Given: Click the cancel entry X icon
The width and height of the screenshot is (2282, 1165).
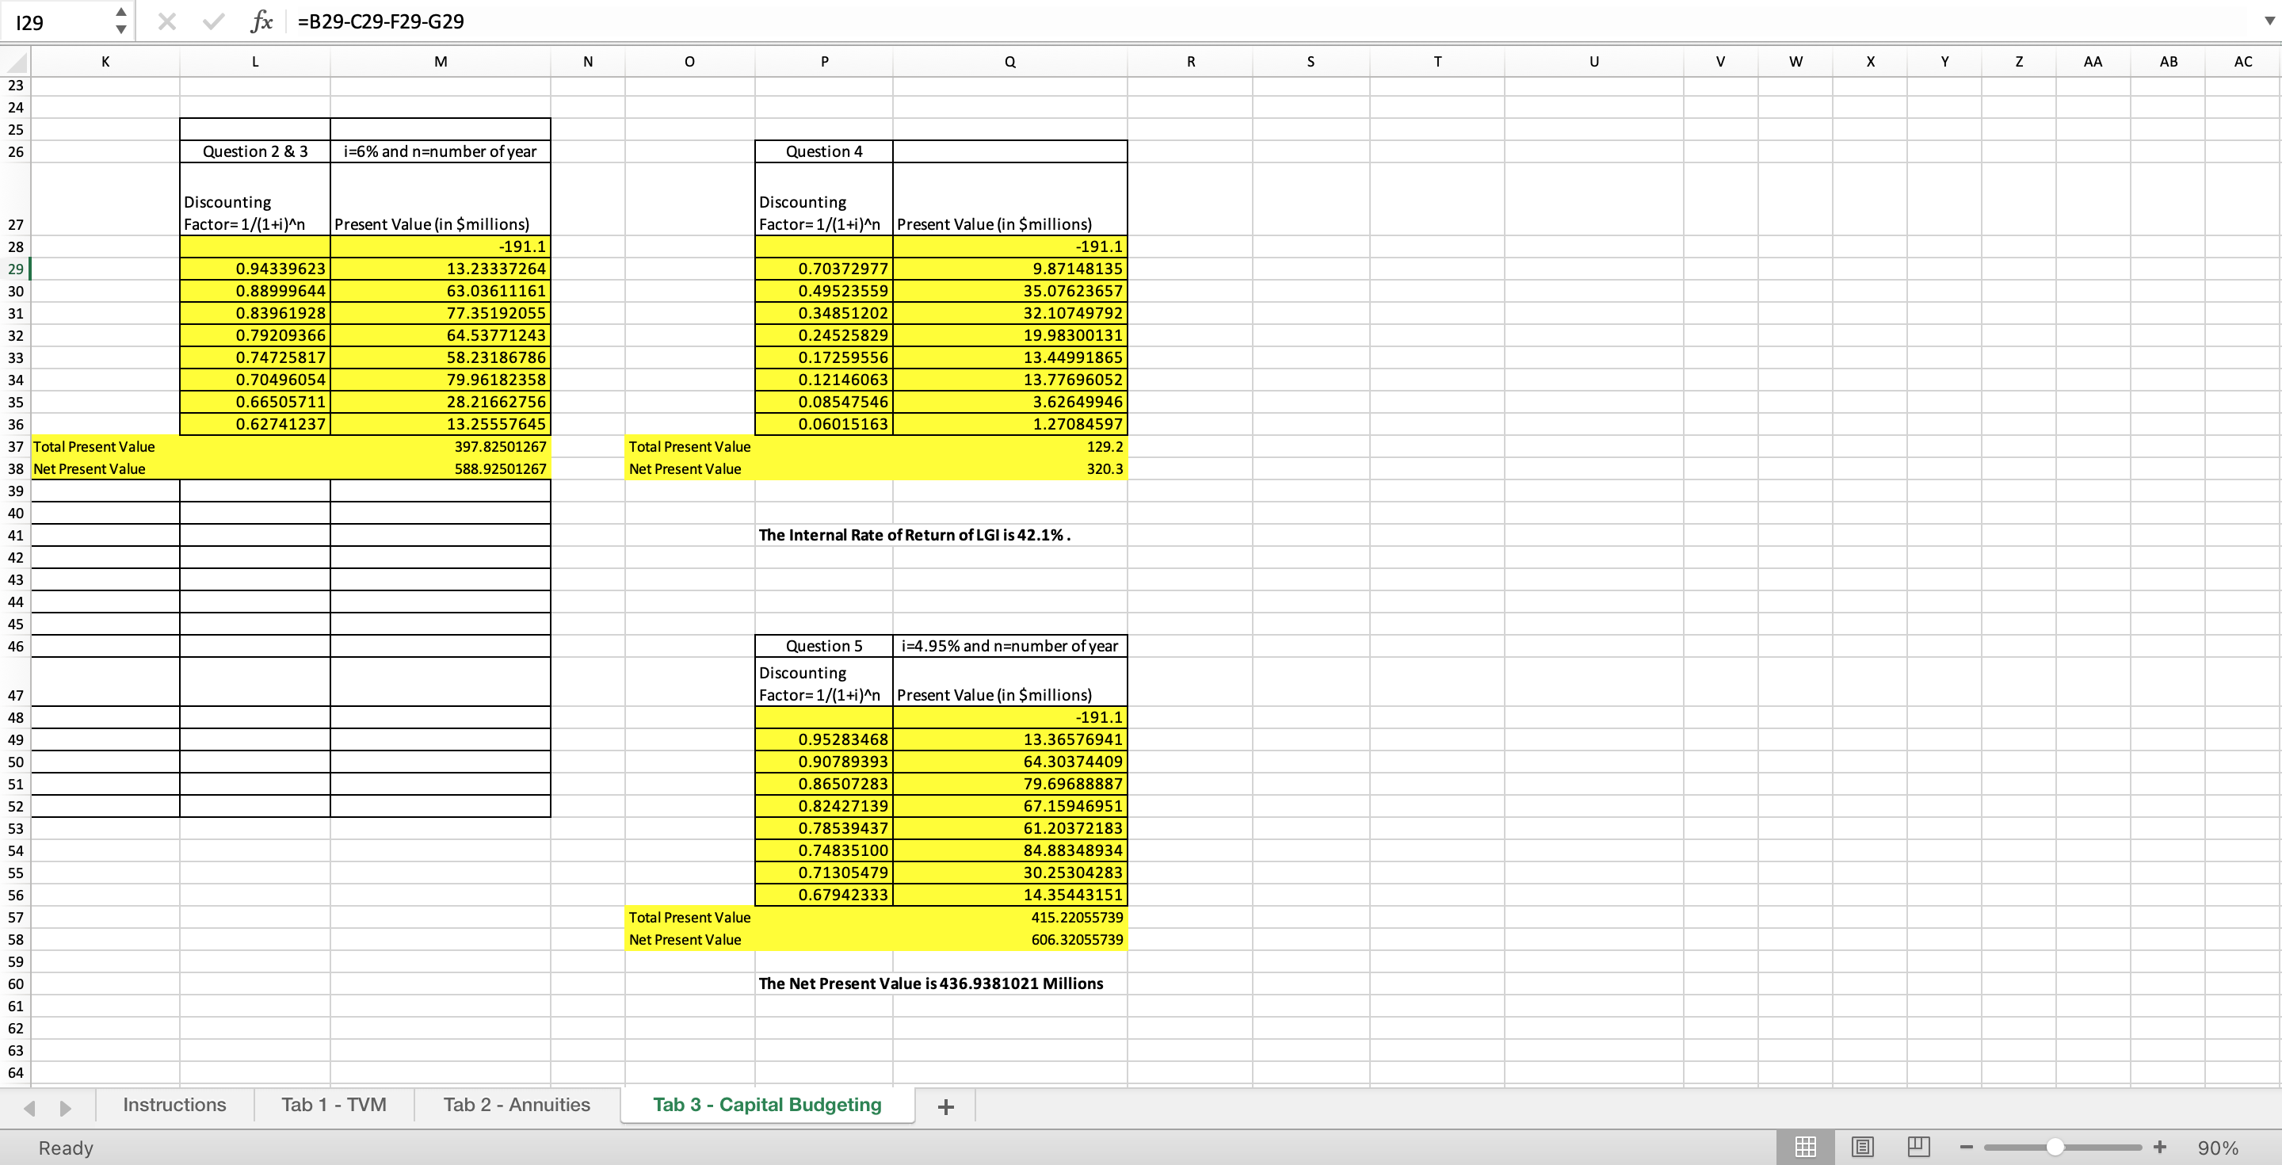Looking at the screenshot, I should click(166, 22).
